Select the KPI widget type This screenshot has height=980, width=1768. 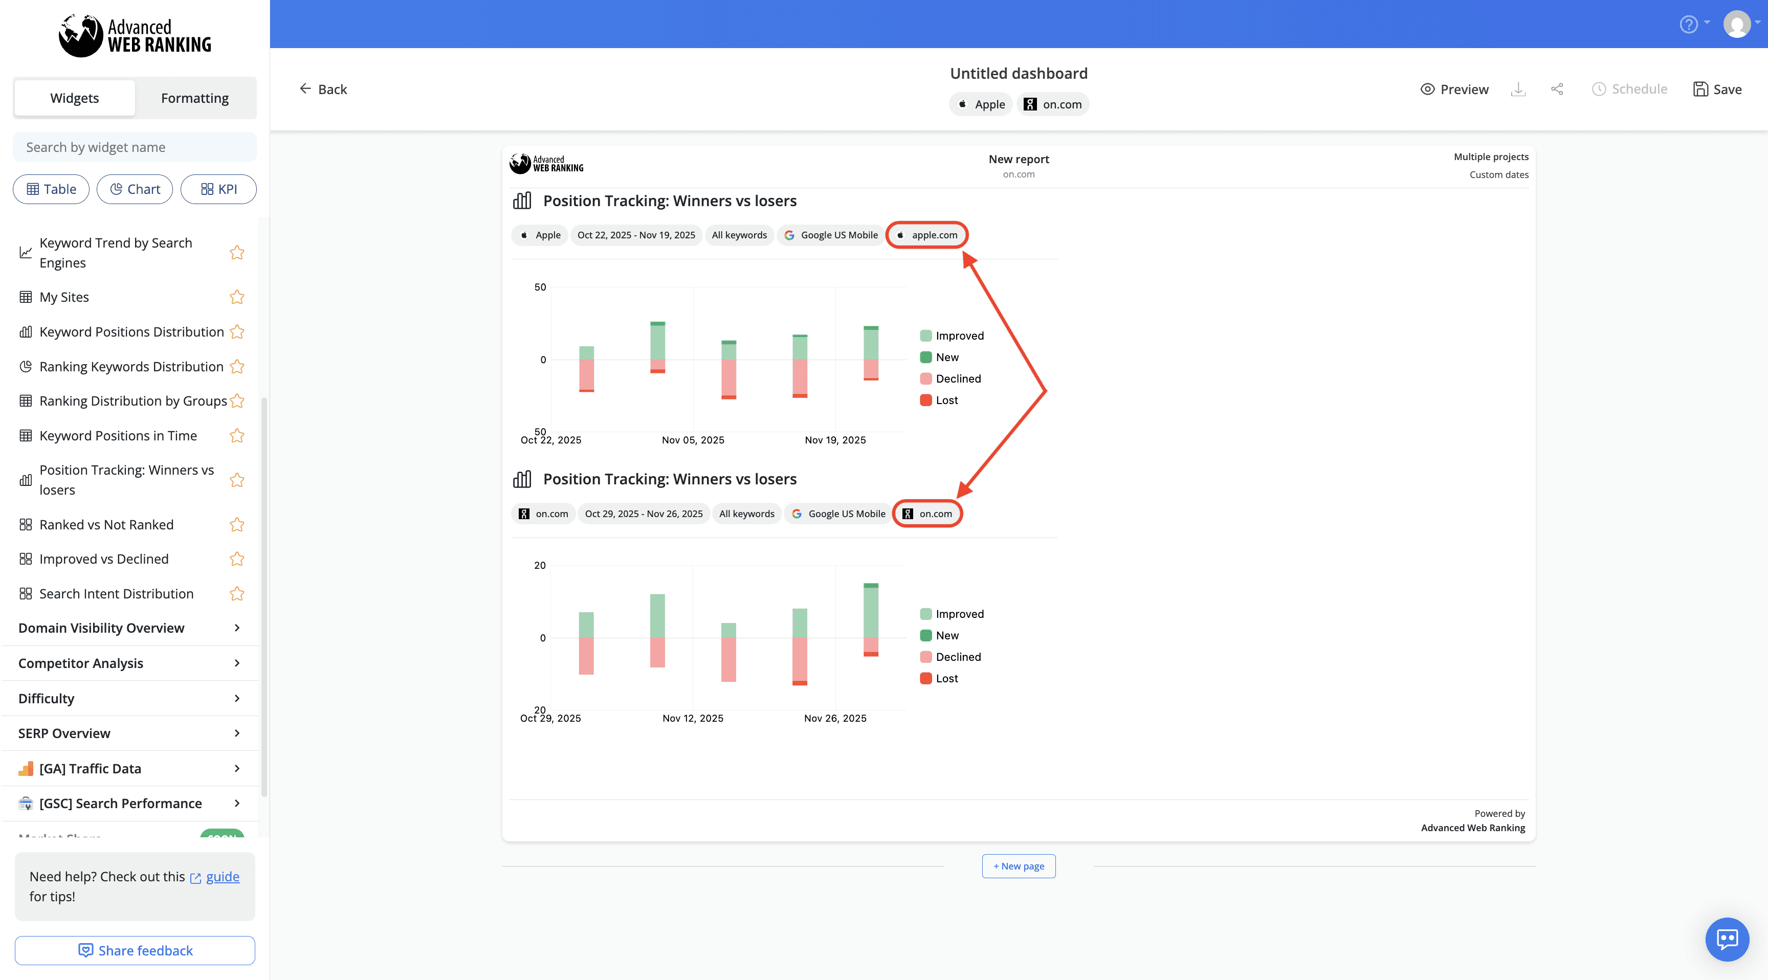218,189
